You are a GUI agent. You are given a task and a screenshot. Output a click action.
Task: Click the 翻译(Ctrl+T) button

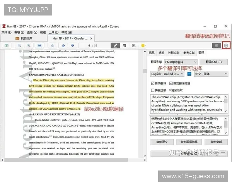pos(214,62)
